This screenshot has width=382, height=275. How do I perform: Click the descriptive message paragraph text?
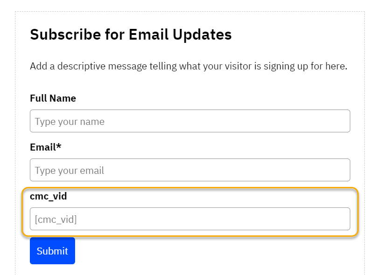pos(188,66)
